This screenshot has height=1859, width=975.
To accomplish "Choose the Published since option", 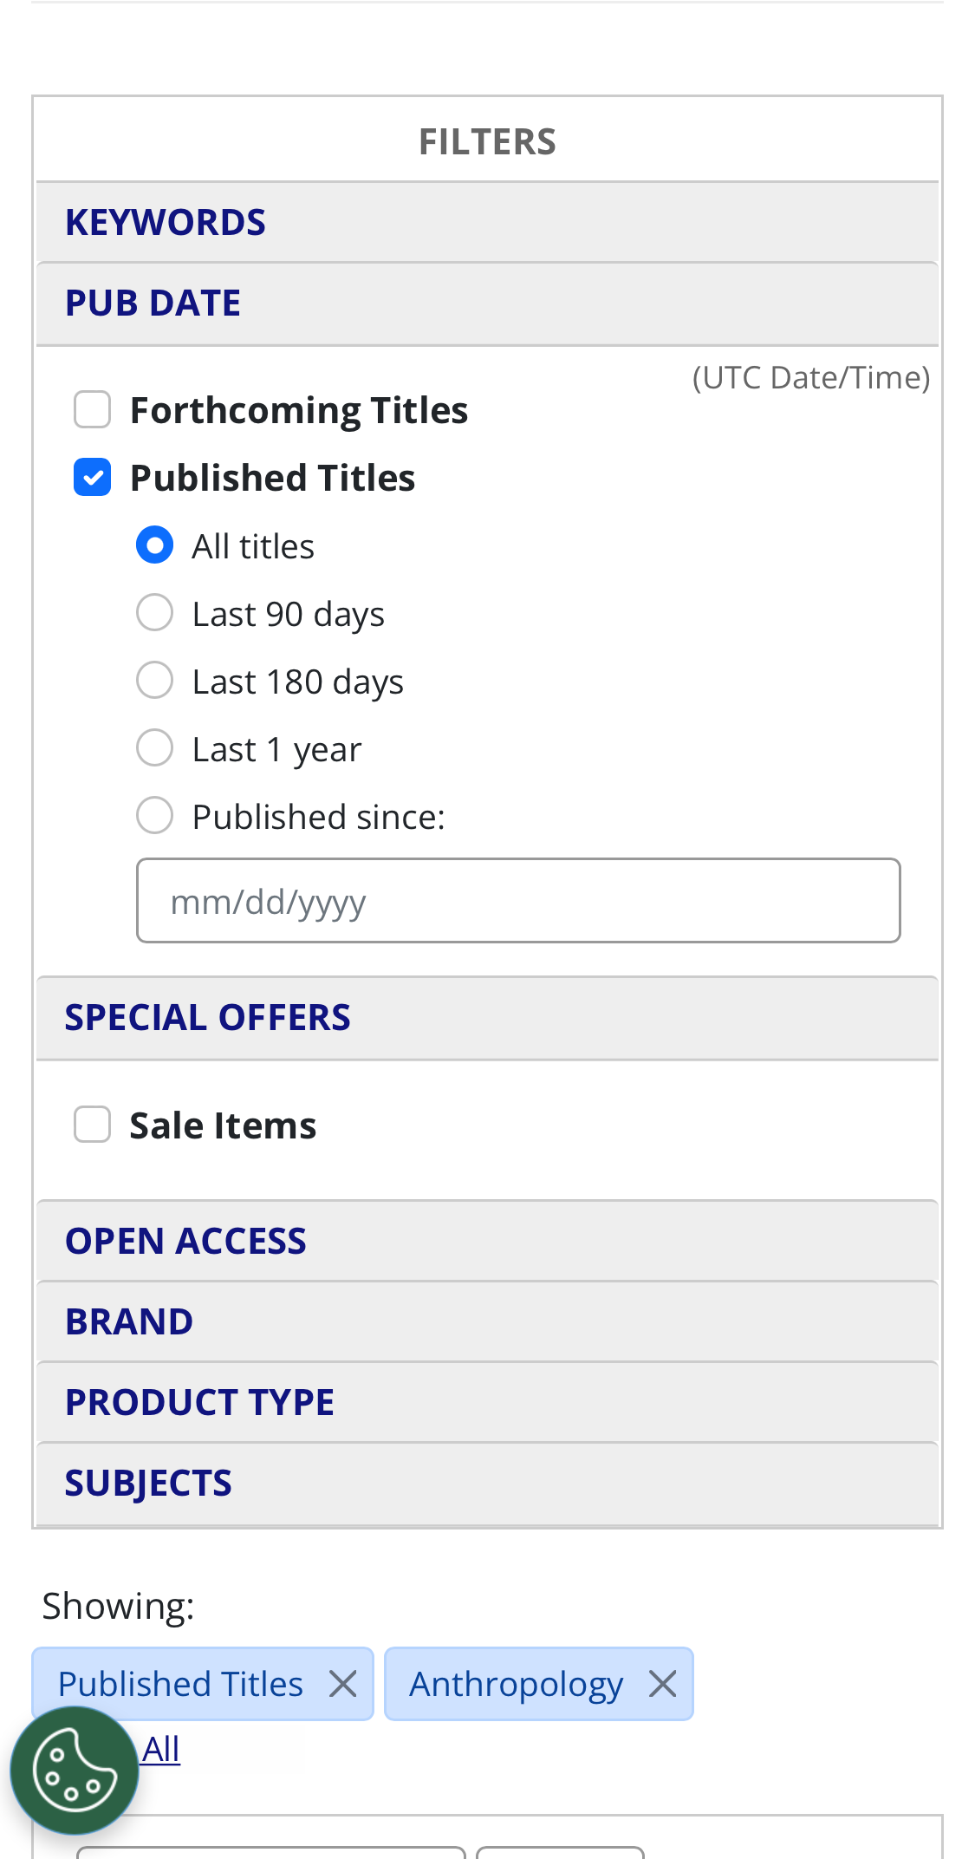I will (x=154, y=814).
